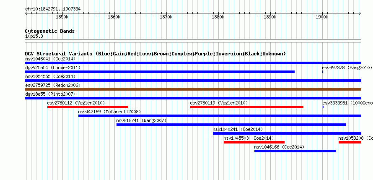Click the cytogenetic band 10p15.3 bar
Image resolution: width=373 pixels, height=180 pixels.
point(193,41)
